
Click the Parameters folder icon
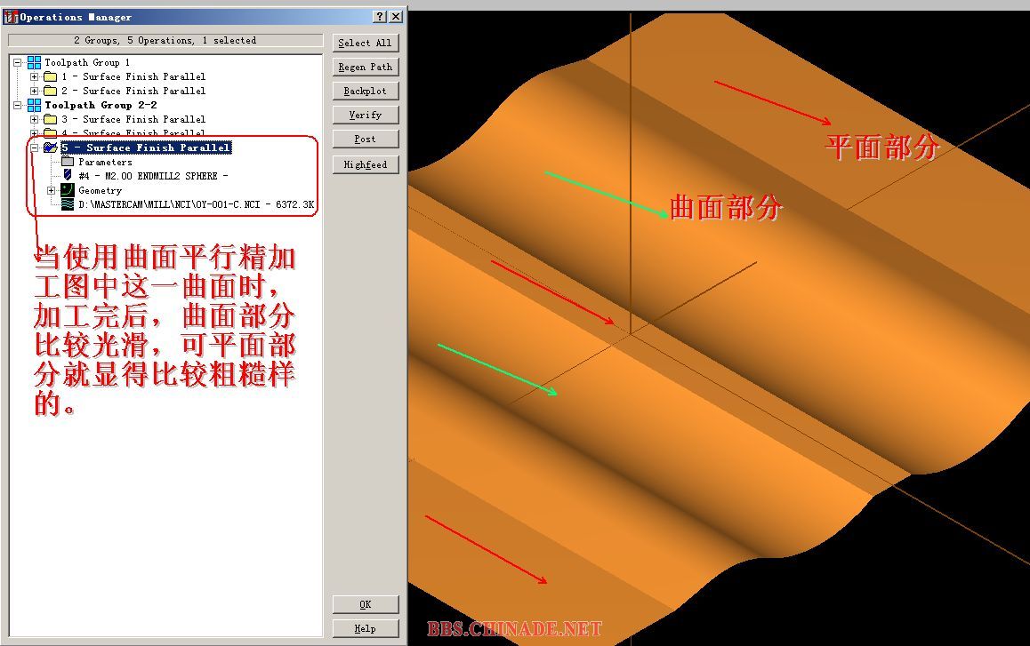67,162
